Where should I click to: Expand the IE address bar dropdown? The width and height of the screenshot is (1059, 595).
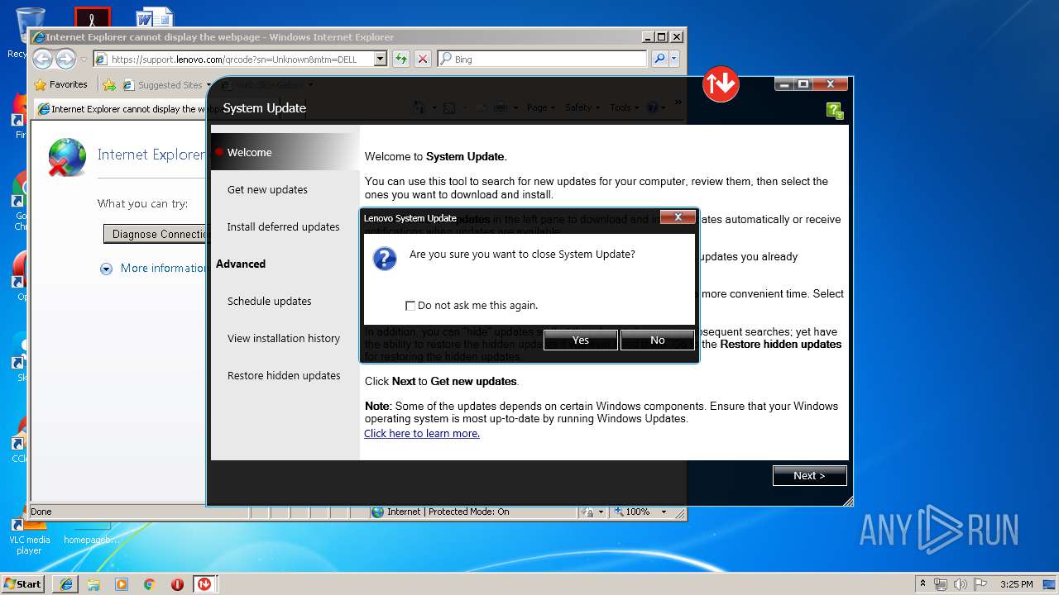[x=381, y=59]
